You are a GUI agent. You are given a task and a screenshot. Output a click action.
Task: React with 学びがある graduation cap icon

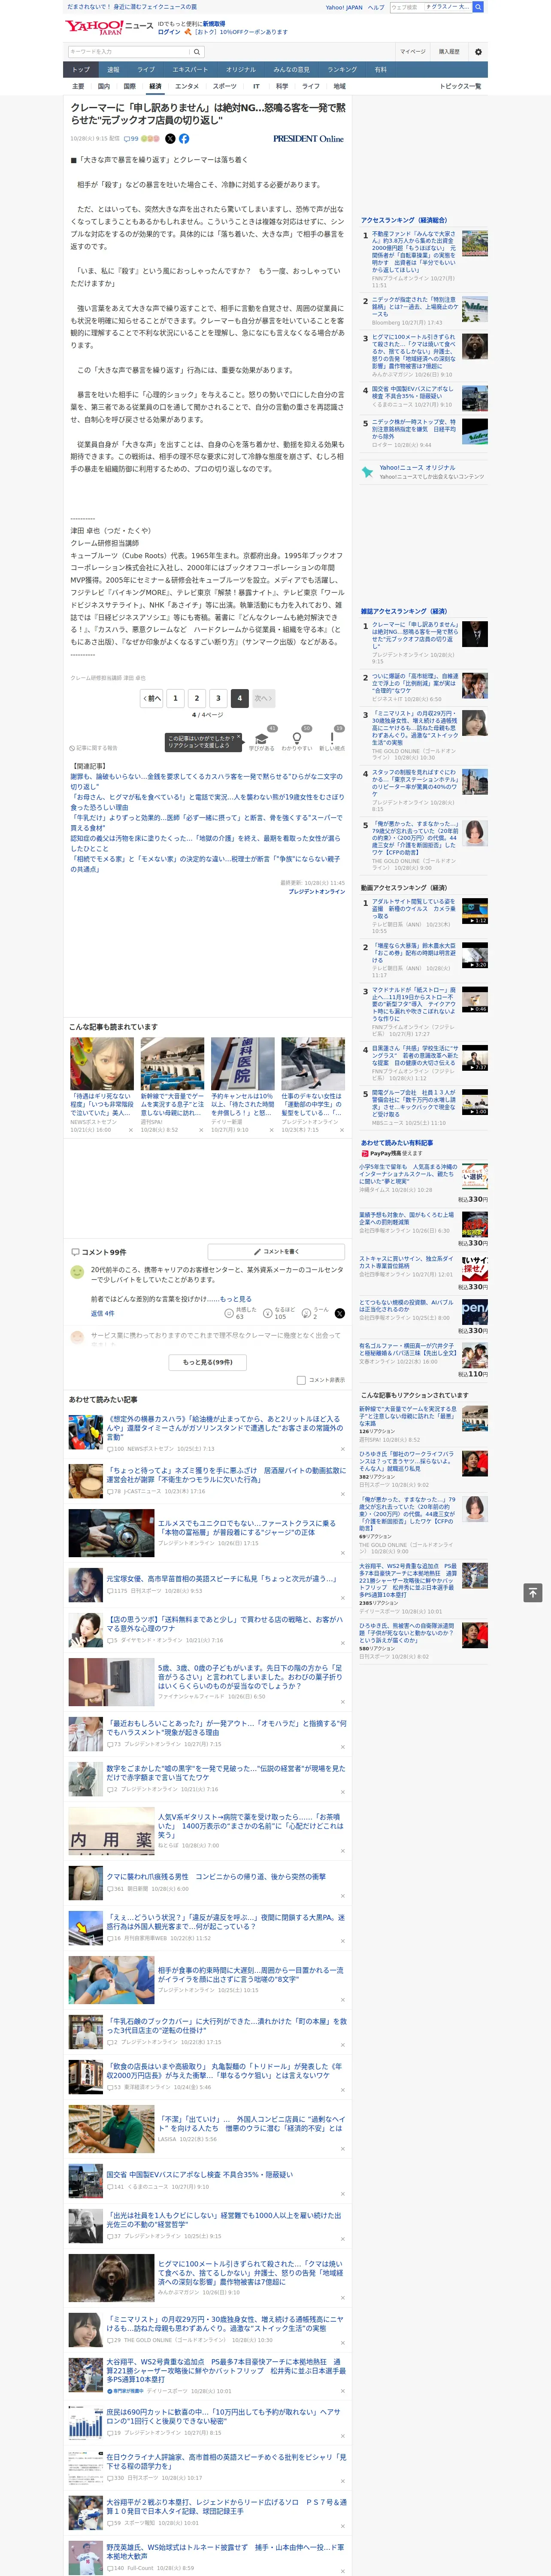click(x=262, y=738)
